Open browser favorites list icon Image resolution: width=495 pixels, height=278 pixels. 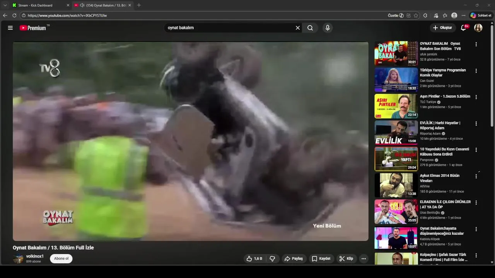(x=445, y=15)
